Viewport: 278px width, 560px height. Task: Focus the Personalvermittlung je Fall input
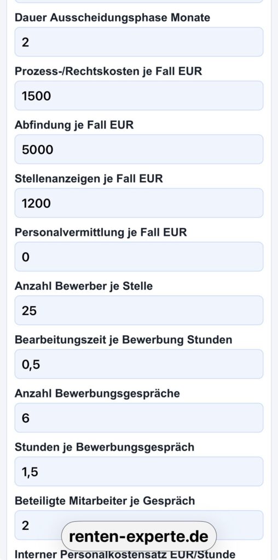click(138, 256)
